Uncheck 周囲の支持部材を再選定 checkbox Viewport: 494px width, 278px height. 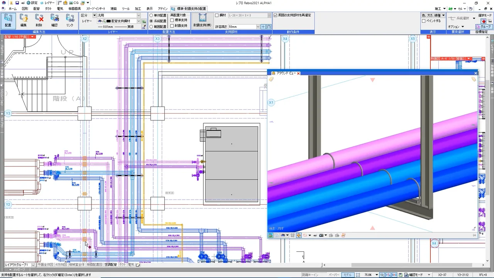pos(275,15)
